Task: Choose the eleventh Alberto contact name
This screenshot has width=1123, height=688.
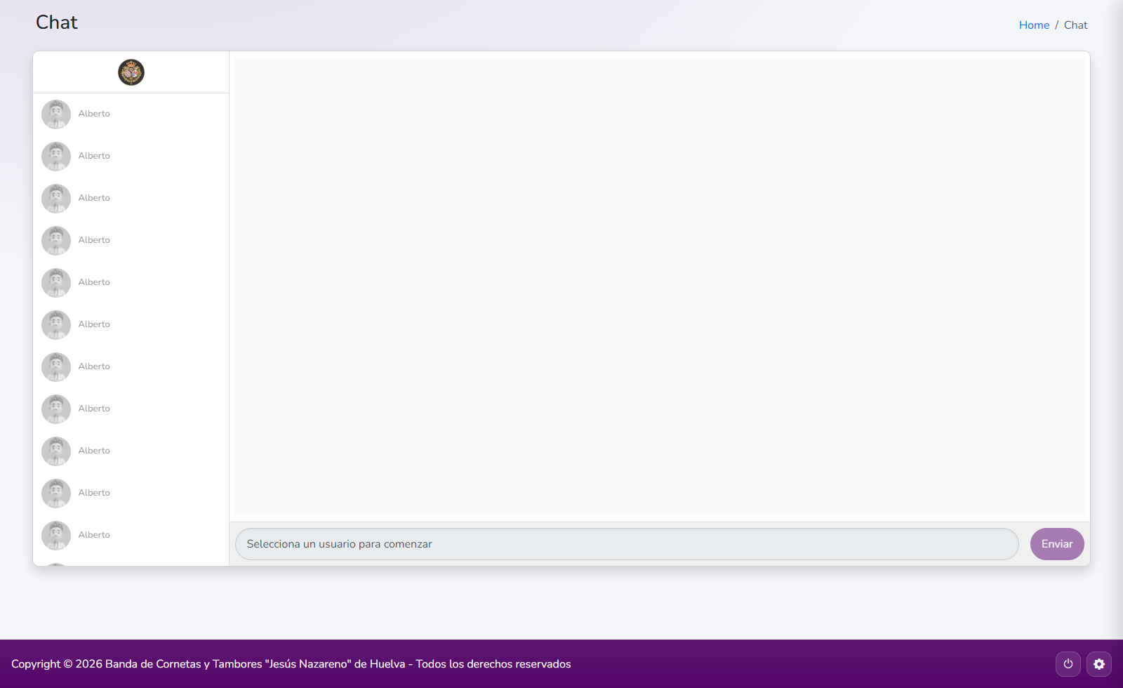Action: [x=94, y=535]
